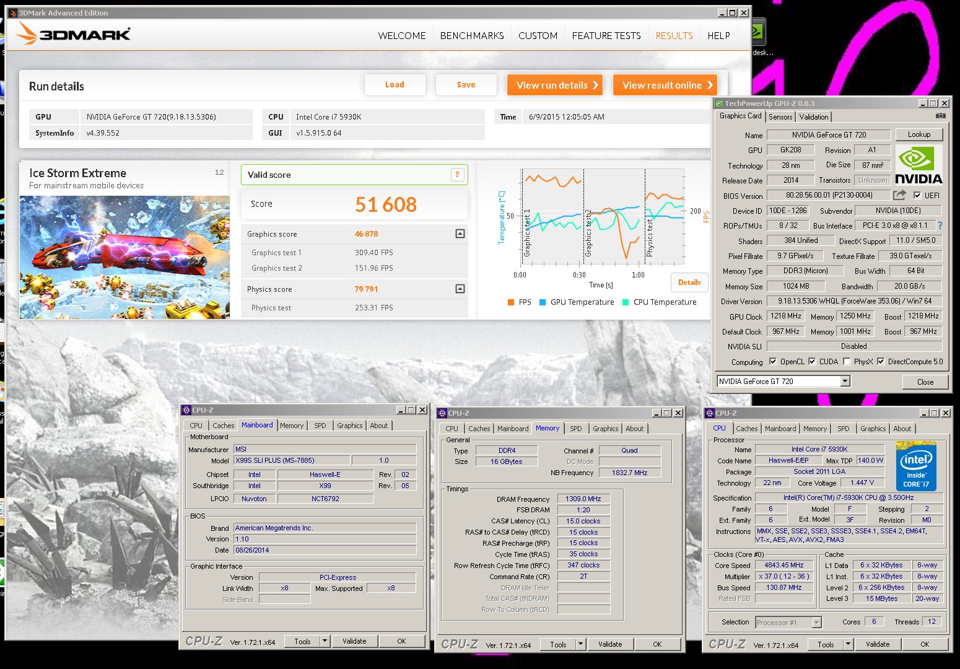
Task: Click View result online button
Action: pos(665,85)
